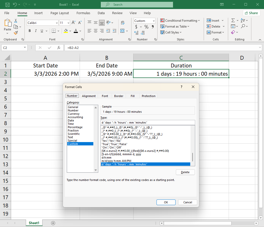The height and width of the screenshot is (227, 264).
Task: Switch to Alignment tab in Format Cells
Action: (89, 96)
